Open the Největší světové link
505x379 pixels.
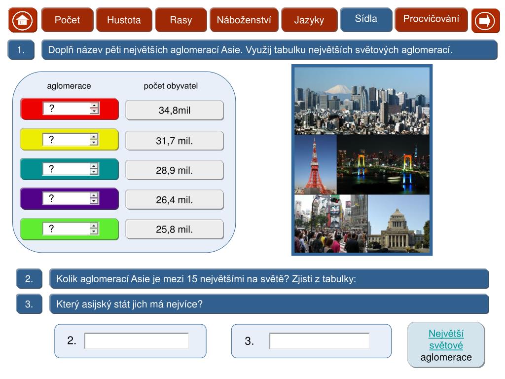446,340
